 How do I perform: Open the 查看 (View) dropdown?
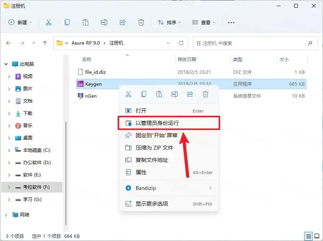tap(203, 22)
